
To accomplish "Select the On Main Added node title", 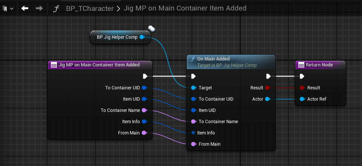I will tap(213, 59).
